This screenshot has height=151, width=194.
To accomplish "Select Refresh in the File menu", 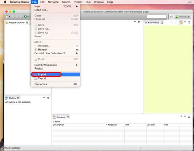I will (x=55, y=50).
